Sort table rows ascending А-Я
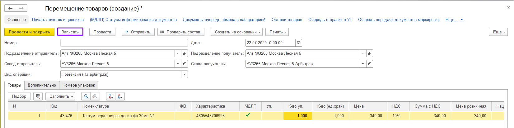514x128 pixels. coord(111,96)
